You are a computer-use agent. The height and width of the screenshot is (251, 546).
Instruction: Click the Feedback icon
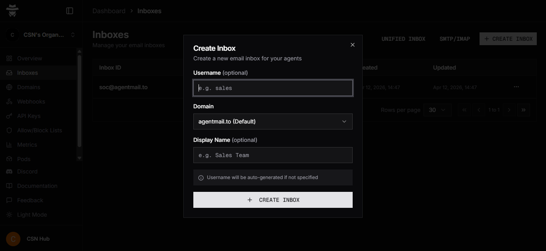coord(9,200)
